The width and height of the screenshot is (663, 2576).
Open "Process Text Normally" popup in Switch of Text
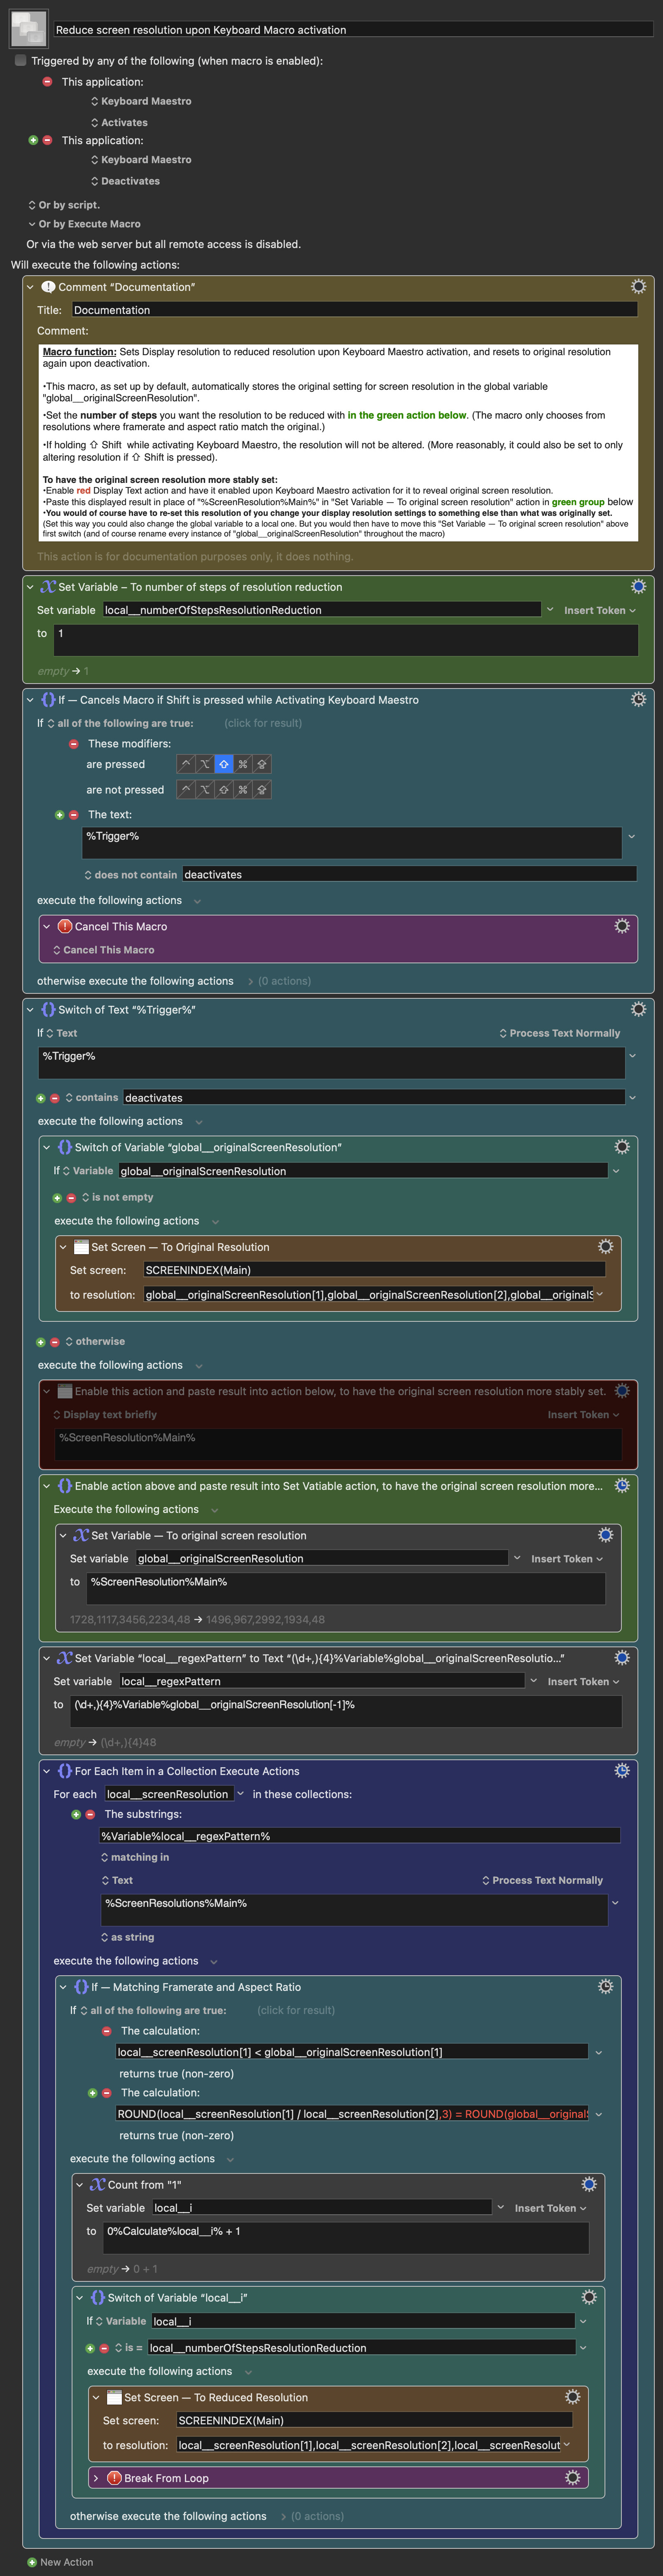point(560,1033)
